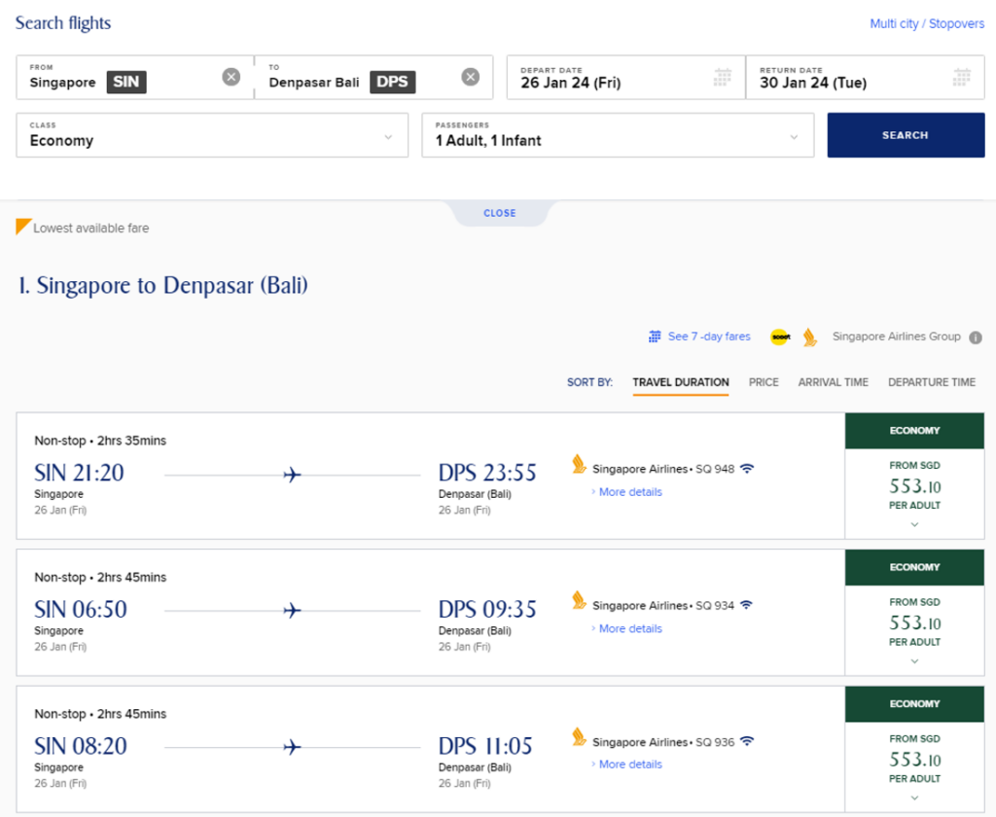996x817 pixels.
Task: Clear the Denpasar Bali destination field
Action: (470, 76)
